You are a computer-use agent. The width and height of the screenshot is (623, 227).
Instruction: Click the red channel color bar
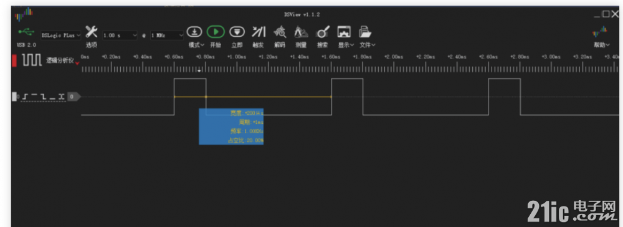pos(14,60)
